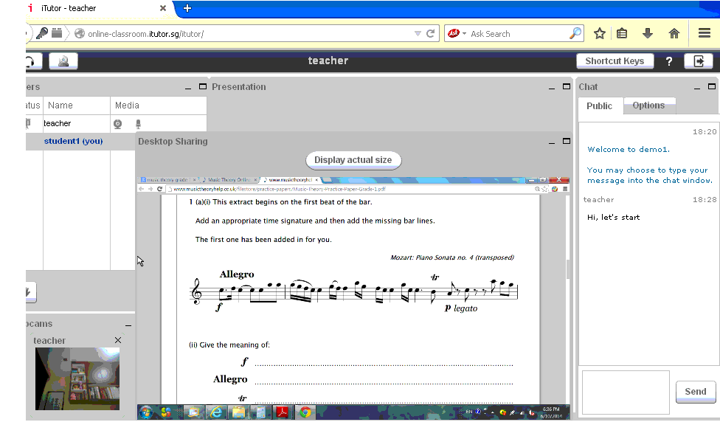The image size is (720, 422).
Task: Close the iTutor - teacher browser tab
Action: 162,8
